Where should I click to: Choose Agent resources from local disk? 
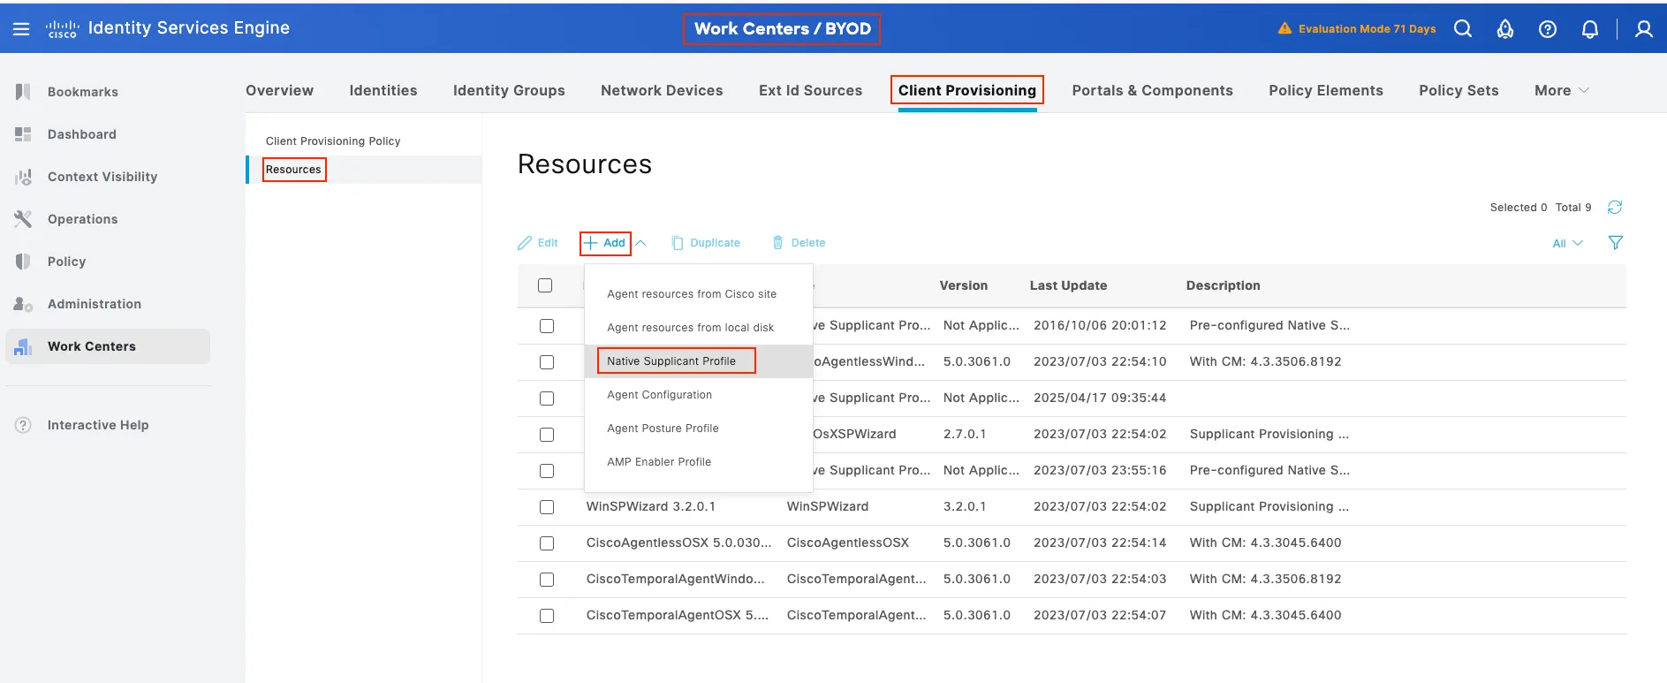pos(690,328)
